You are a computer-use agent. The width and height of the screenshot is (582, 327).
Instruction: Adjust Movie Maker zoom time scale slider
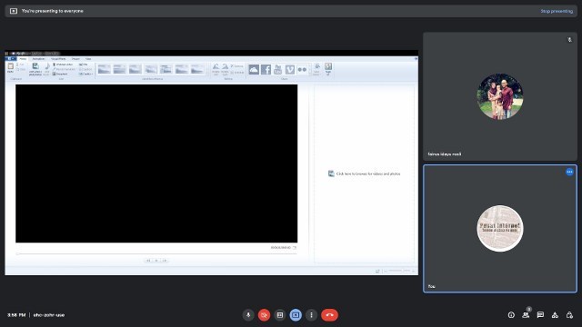[399, 271]
